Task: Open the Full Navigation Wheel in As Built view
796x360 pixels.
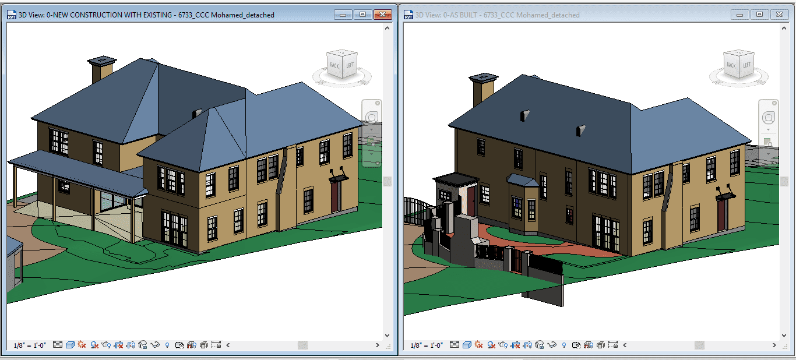Action: [x=768, y=118]
